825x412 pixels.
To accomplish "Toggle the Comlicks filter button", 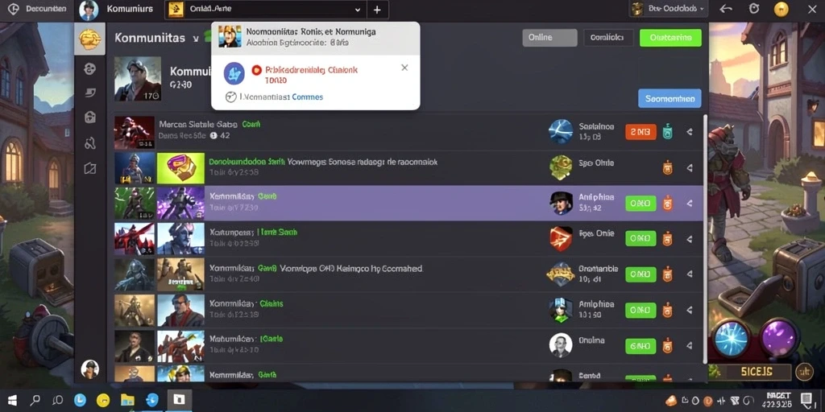I will click(x=609, y=38).
